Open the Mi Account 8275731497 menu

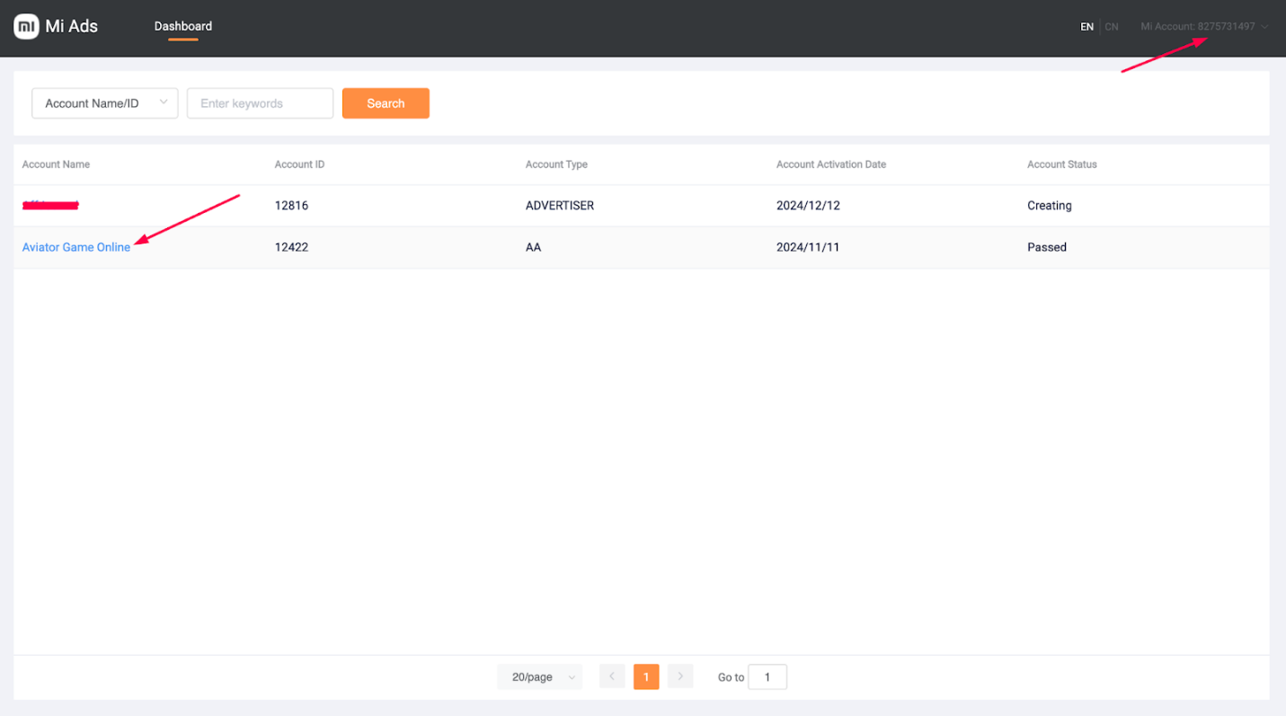click(1197, 27)
